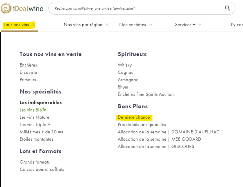Click the iDealwine logo

(x=22, y=8)
